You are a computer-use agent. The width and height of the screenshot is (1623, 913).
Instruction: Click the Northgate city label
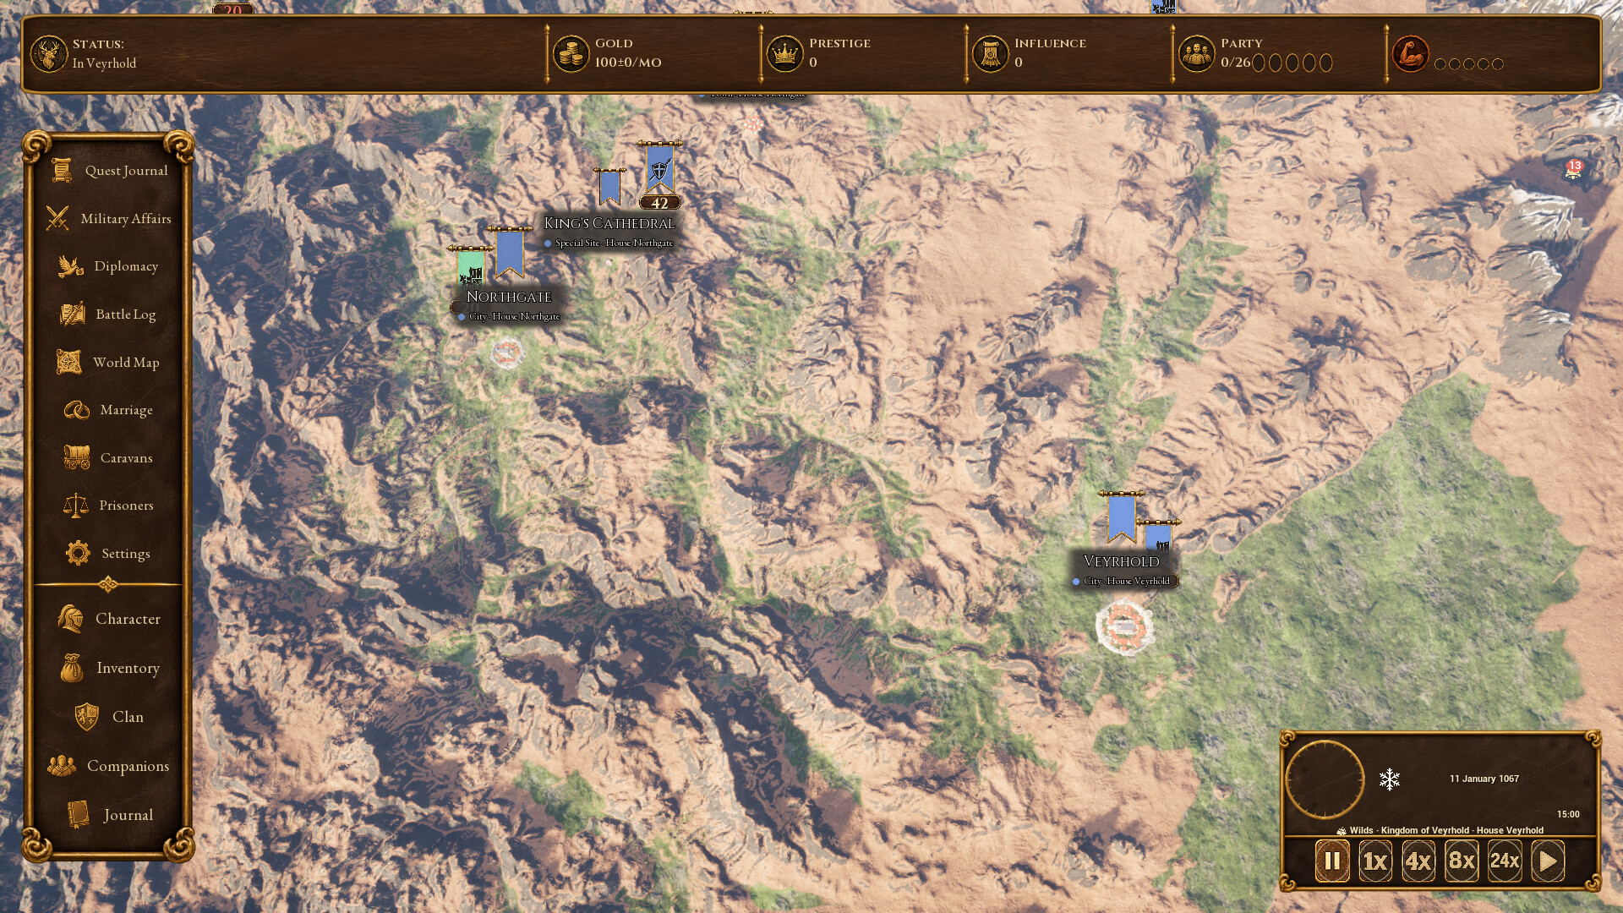(509, 298)
